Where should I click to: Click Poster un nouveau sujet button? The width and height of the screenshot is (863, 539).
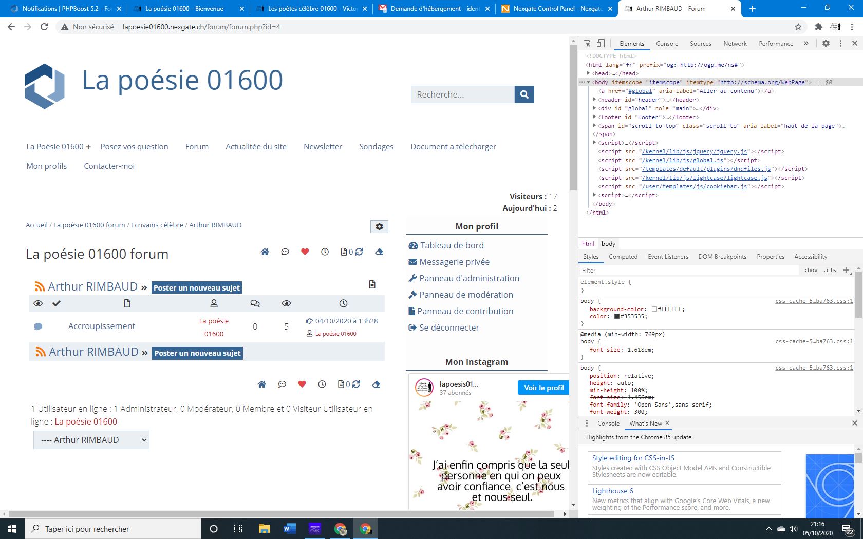197,288
